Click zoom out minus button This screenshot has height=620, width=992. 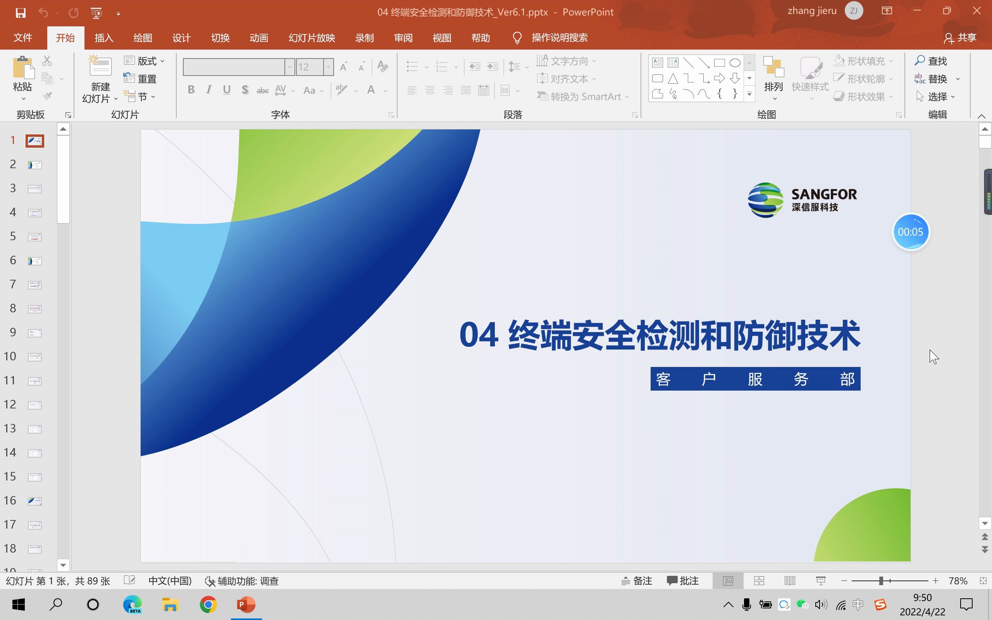click(x=844, y=580)
